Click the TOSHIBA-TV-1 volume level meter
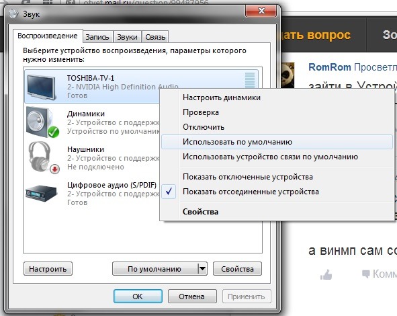 tap(250, 80)
